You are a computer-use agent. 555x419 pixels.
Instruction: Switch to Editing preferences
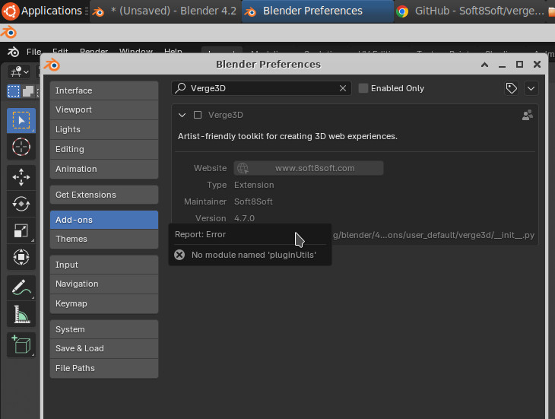(104, 149)
